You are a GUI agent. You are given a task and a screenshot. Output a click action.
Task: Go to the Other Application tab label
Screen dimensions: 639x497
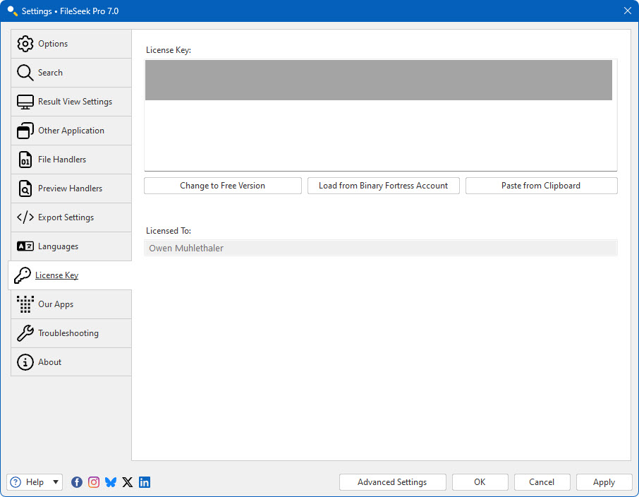[x=71, y=131]
